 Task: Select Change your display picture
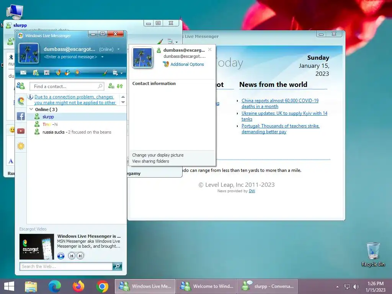[x=158, y=155]
